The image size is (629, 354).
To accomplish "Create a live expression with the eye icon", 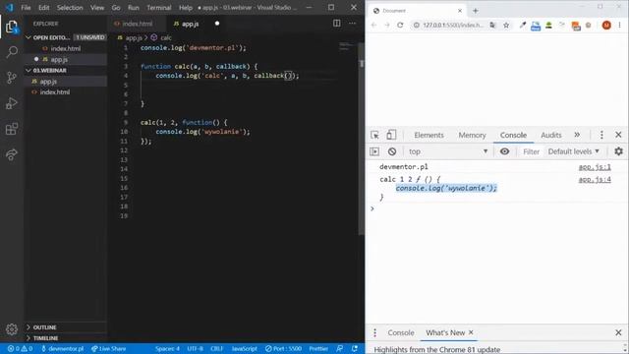I will [x=504, y=151].
